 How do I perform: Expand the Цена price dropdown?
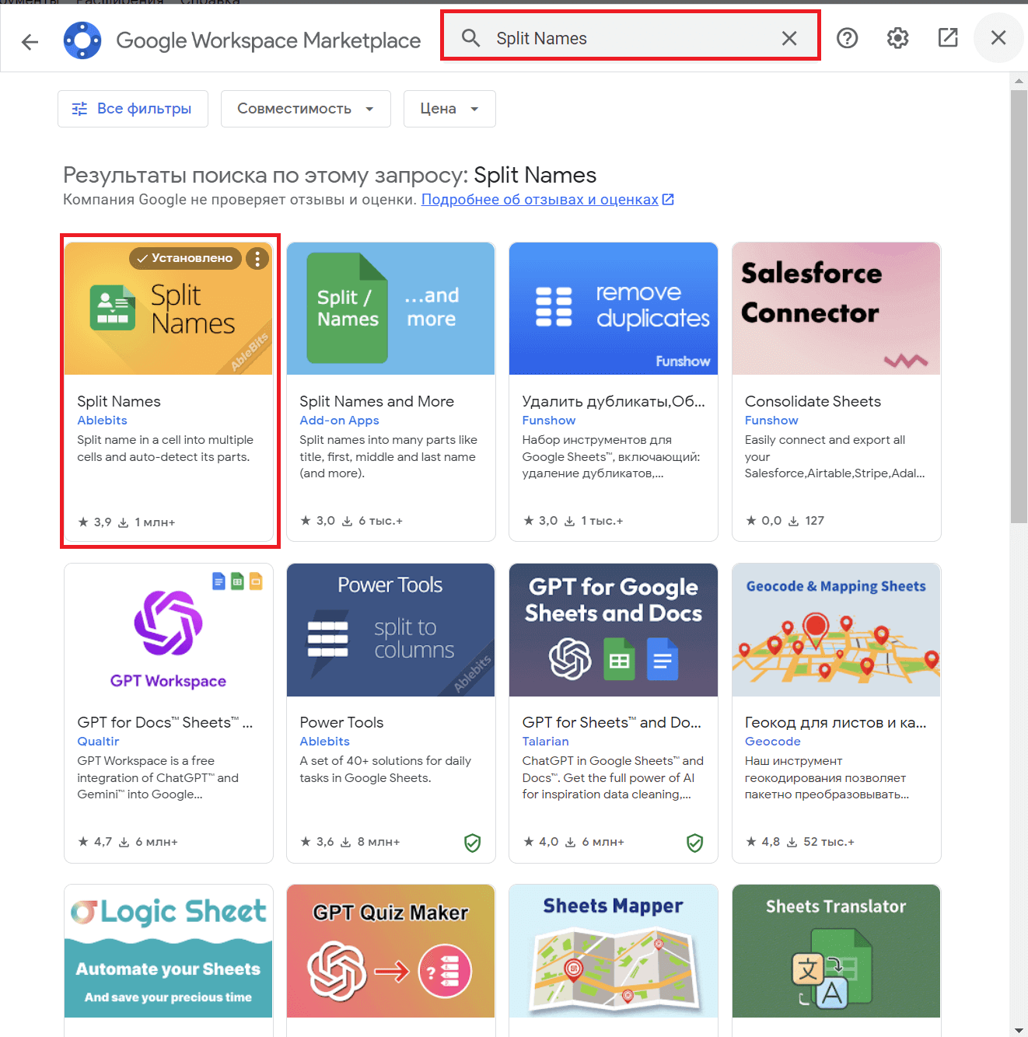pyautogui.click(x=449, y=109)
